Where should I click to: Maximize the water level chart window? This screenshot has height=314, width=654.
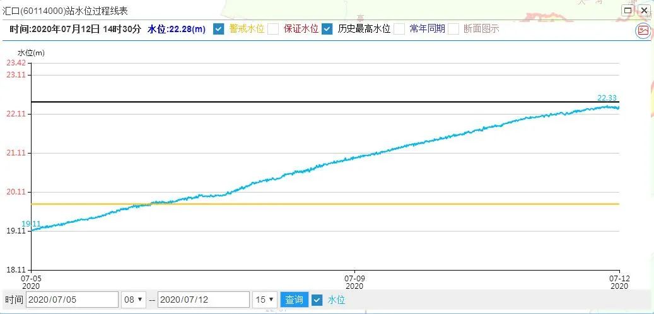pos(628,10)
